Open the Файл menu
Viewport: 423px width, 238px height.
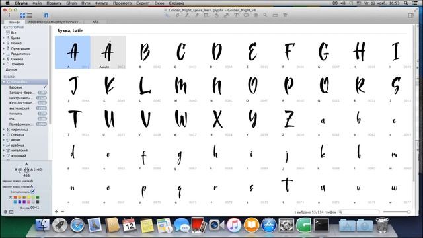37,3
